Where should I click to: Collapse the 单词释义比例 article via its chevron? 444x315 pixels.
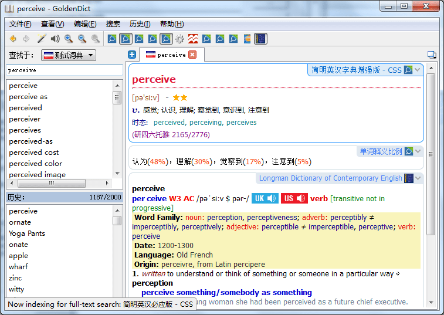pos(418,151)
